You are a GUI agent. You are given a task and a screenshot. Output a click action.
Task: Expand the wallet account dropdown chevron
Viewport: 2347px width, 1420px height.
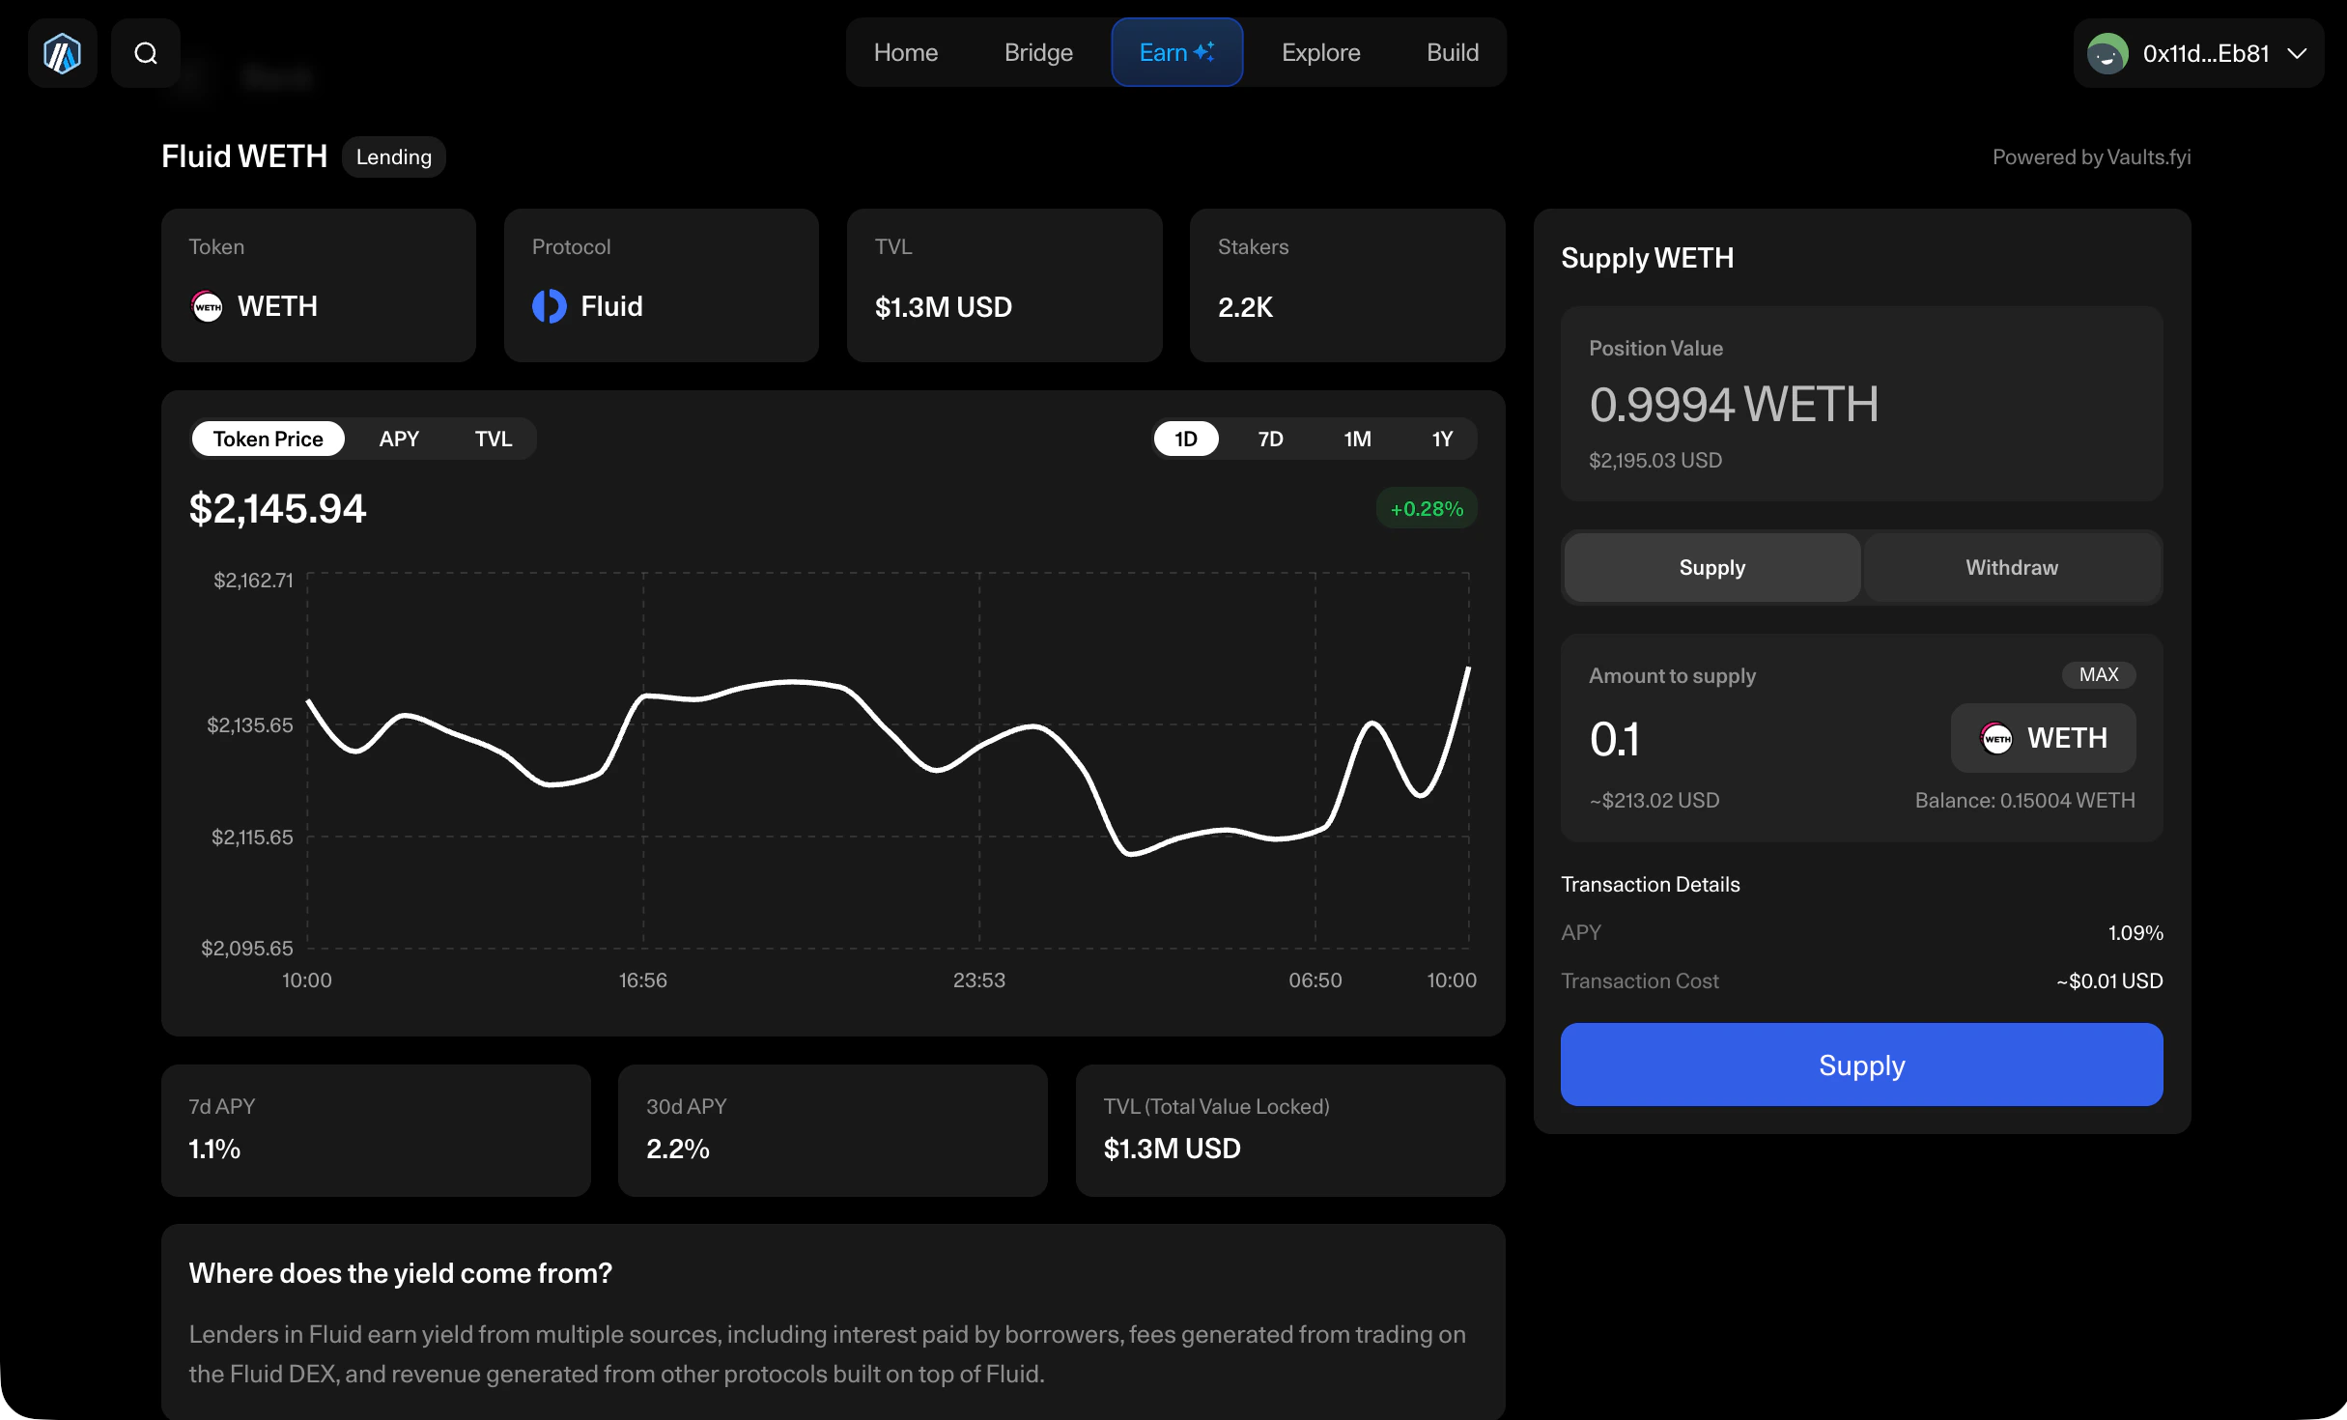[x=2298, y=53]
